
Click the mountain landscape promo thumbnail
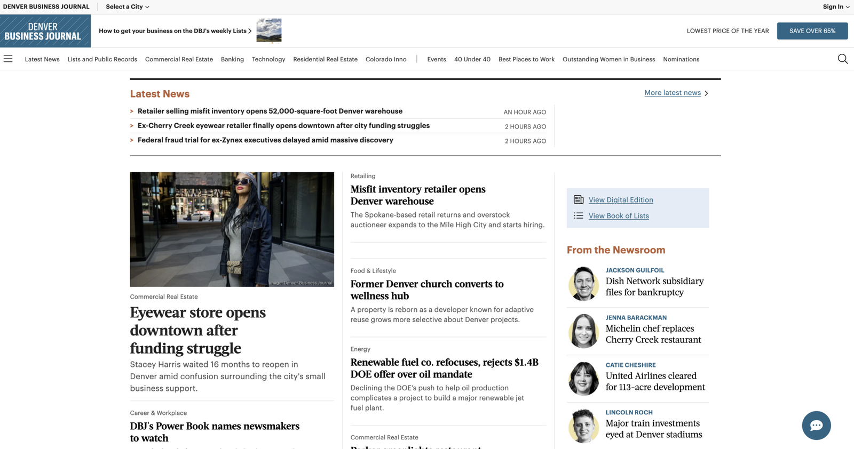[x=269, y=31]
